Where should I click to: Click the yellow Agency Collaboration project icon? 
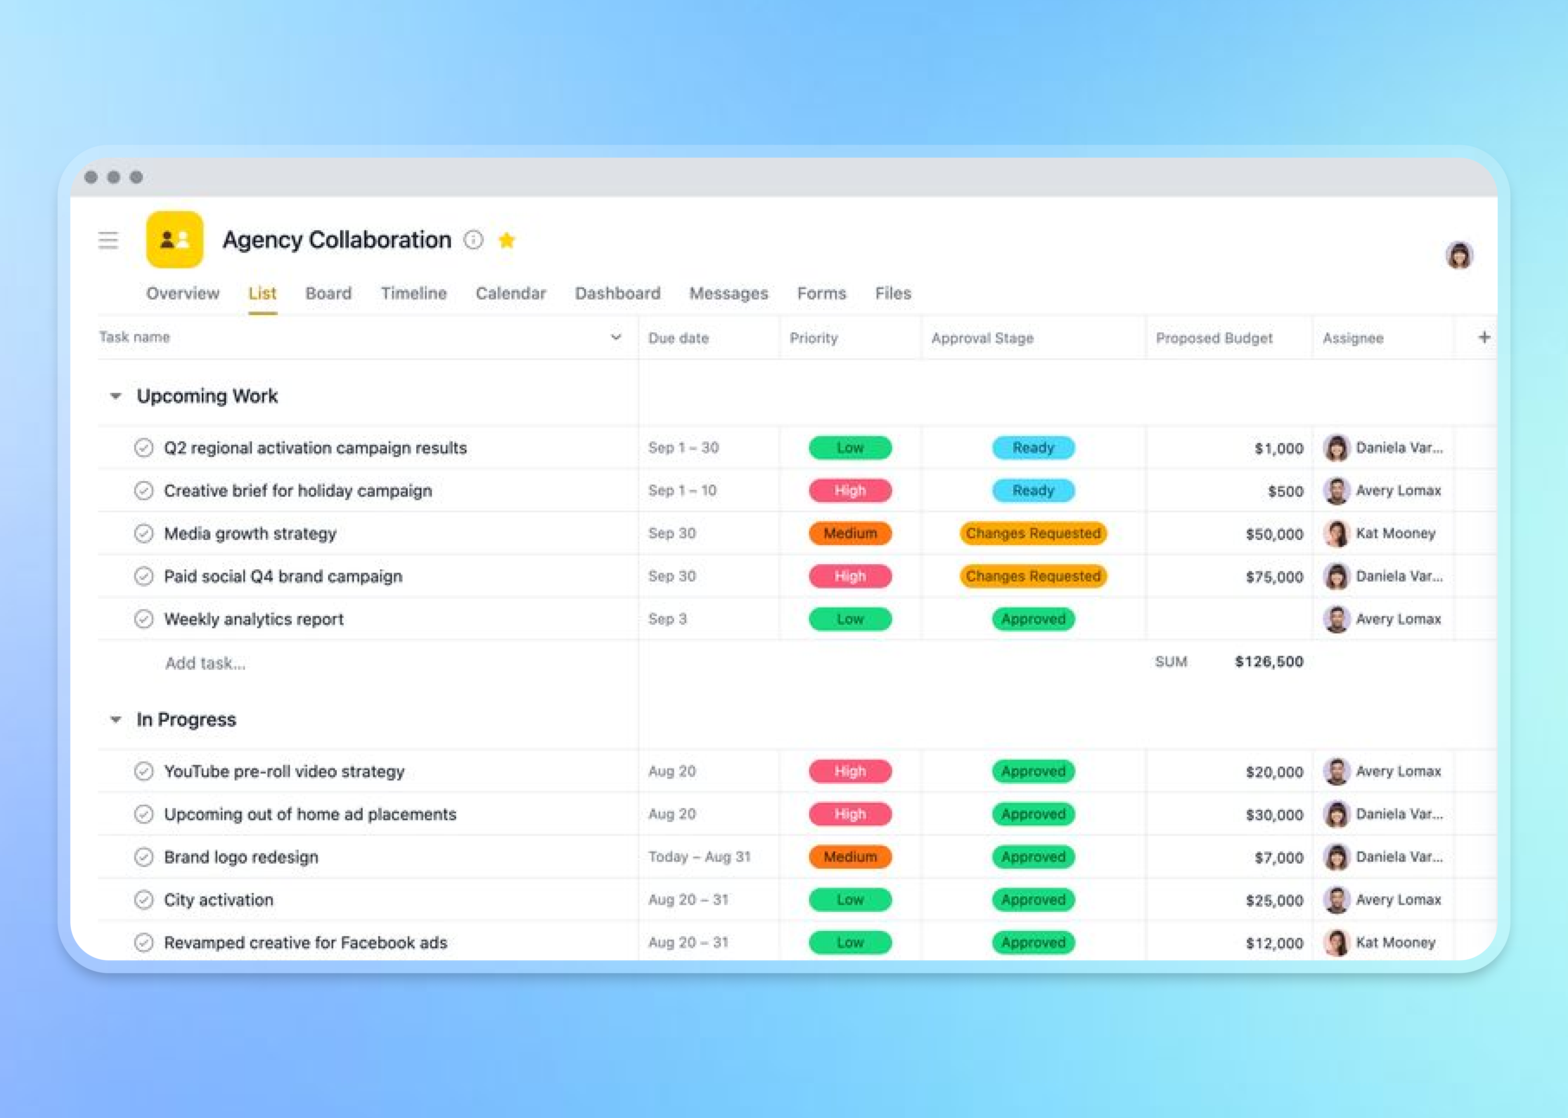click(x=175, y=239)
